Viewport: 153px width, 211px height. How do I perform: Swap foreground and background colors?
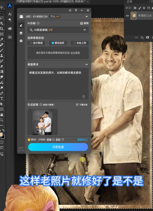click(x=3, y=130)
